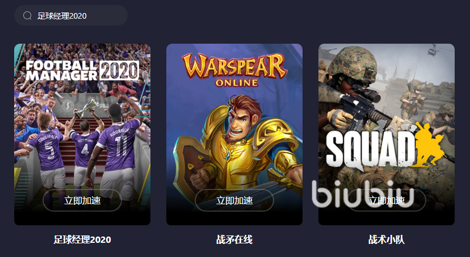Open the Football Manager 2020 cover card
Viewport: 470px width, 257px height.
pos(82,134)
